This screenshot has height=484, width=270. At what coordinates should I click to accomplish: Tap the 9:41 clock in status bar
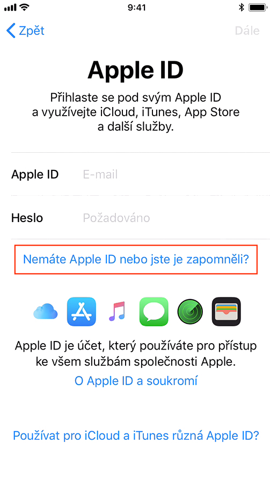[x=136, y=8]
